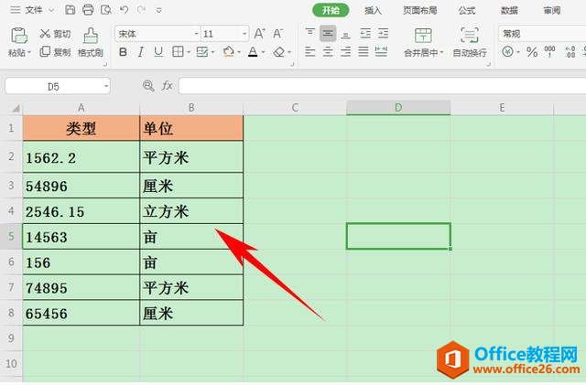Undo the last action
The width and height of the screenshot is (586, 385).
pyautogui.click(x=125, y=10)
